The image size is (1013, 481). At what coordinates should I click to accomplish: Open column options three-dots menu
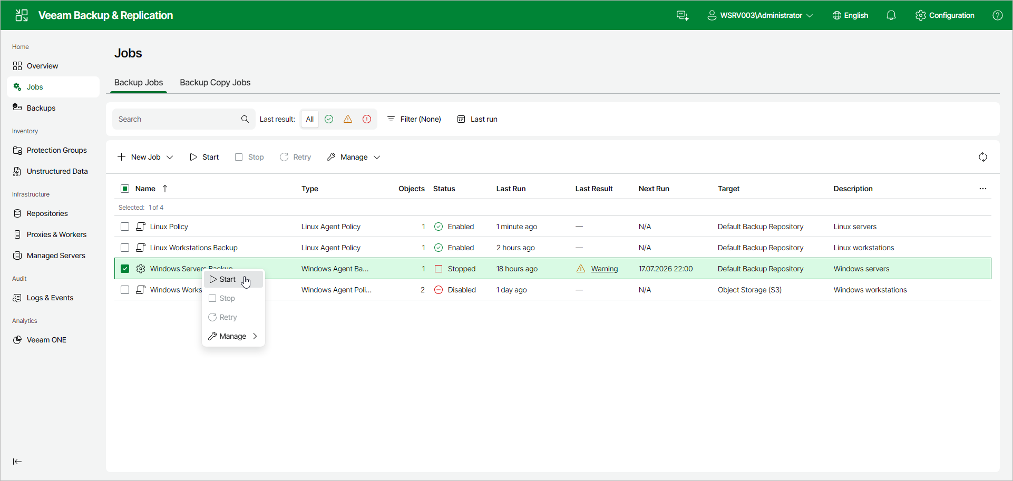point(983,189)
